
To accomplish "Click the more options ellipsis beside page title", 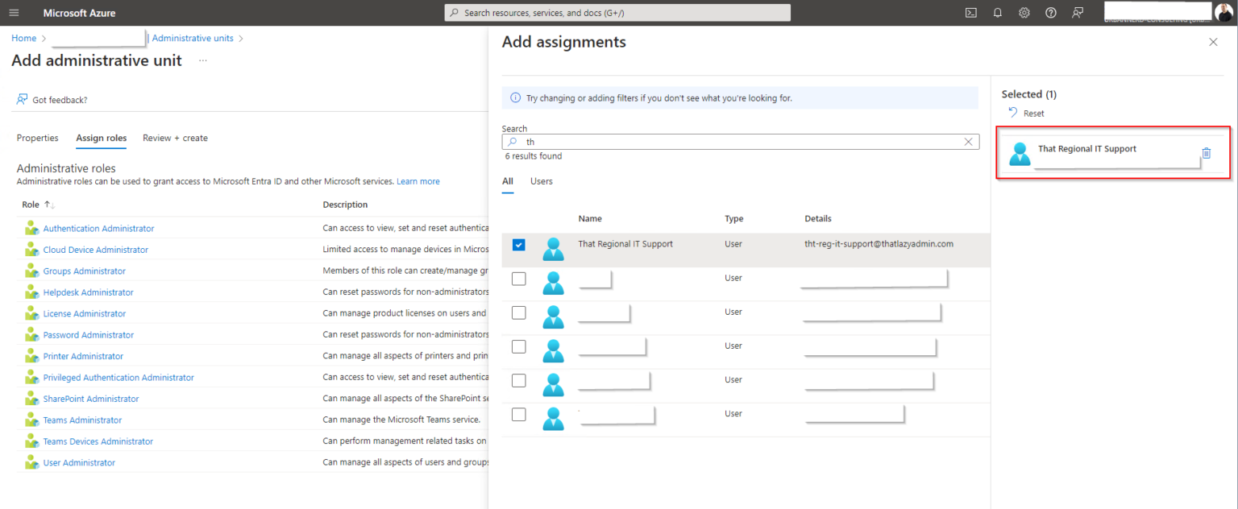I will tap(203, 60).
